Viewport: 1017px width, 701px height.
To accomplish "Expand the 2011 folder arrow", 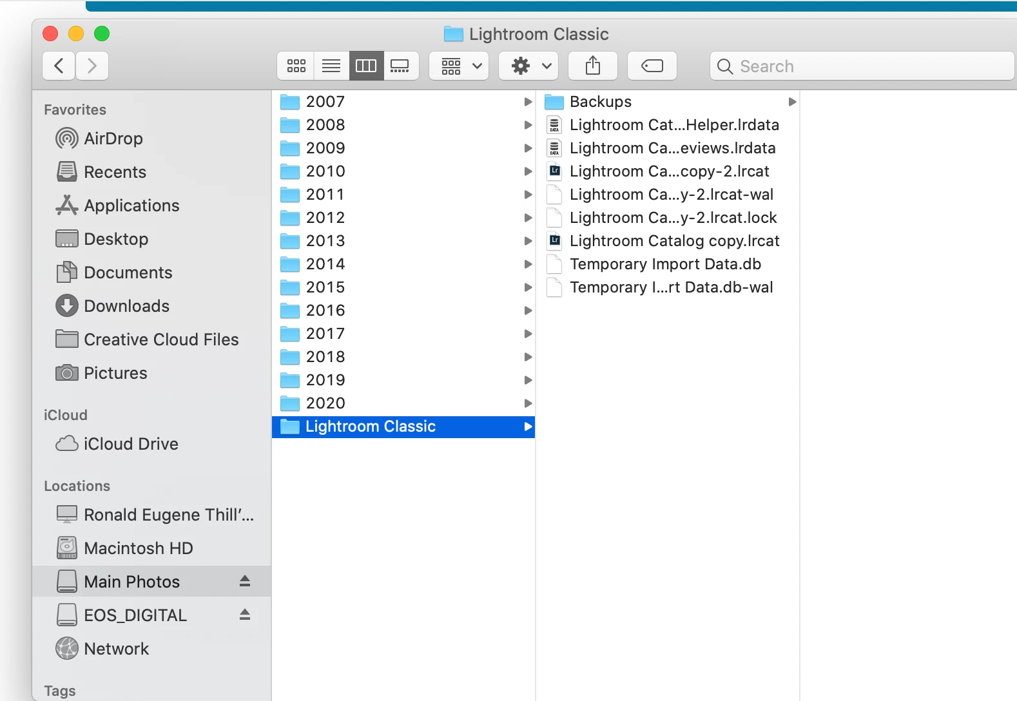I will coord(528,195).
